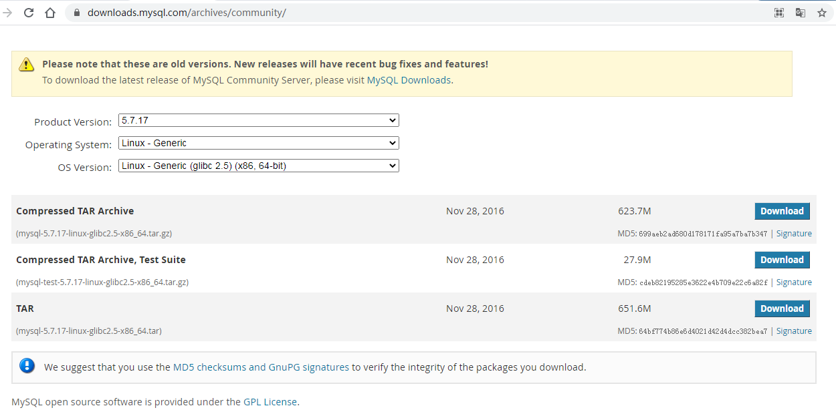Image resolution: width=836 pixels, height=416 pixels.
Task: Click the TAR row title
Action: (x=25, y=308)
